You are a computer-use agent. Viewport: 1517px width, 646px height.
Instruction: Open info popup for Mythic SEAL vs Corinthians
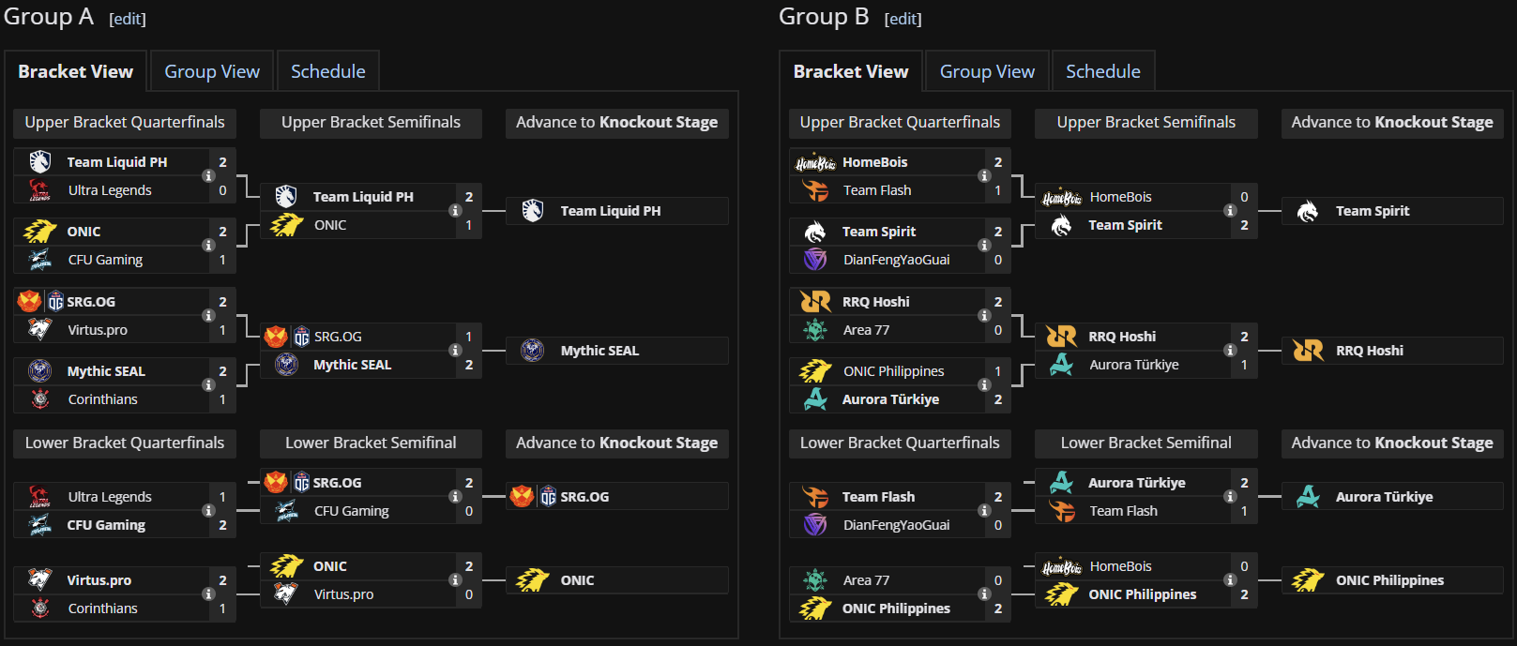(208, 385)
